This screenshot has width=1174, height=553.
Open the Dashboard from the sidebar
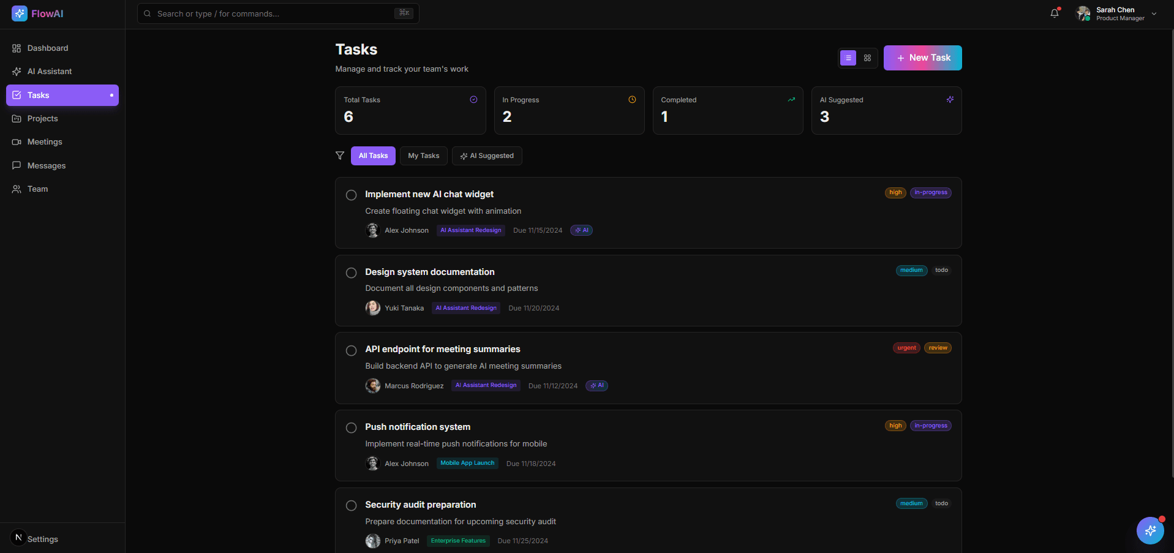point(48,48)
